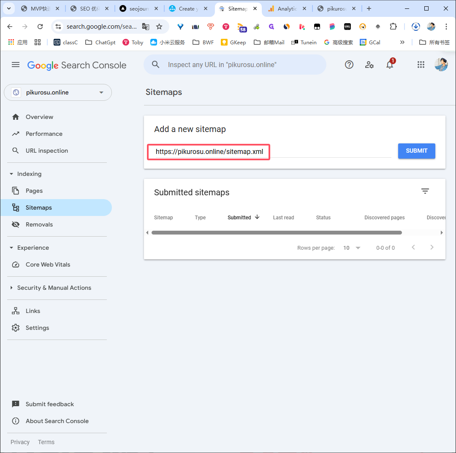Go to Overview in sidebar

[39, 117]
